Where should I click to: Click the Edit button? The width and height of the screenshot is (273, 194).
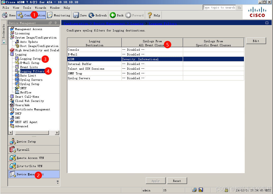(x=256, y=41)
